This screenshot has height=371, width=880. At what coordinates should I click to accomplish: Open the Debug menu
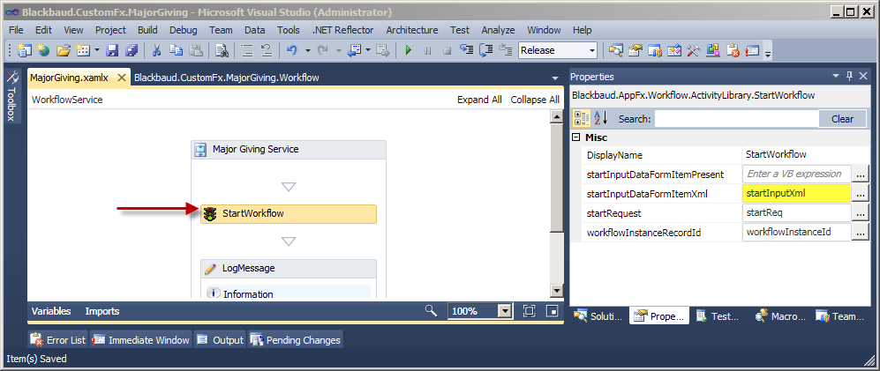[x=183, y=30]
